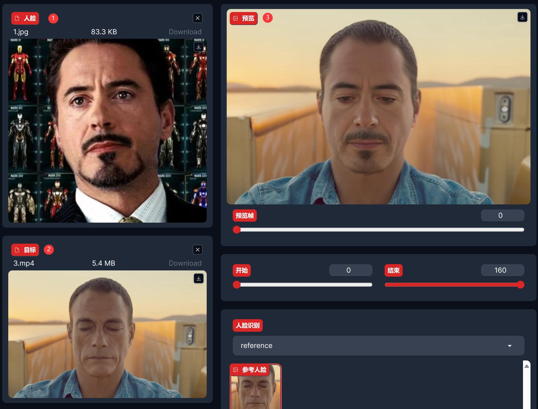The image size is (538, 409).
Task: Click the dropdown arrow beside reference
Action: coord(509,346)
